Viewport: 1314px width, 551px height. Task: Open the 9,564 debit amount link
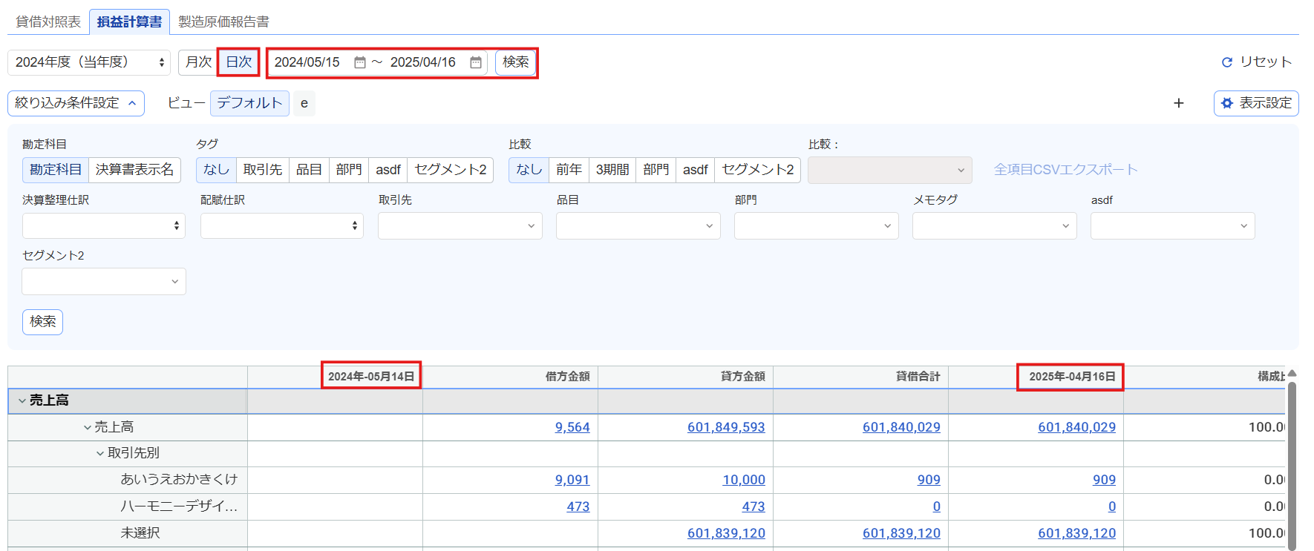(x=572, y=427)
